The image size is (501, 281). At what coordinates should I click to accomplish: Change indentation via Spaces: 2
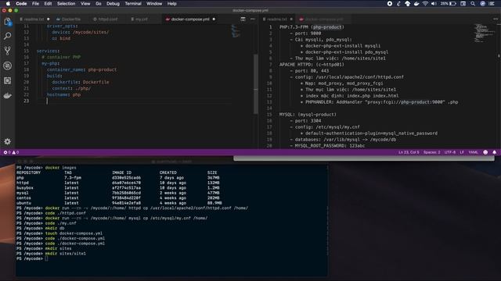[x=431, y=152]
